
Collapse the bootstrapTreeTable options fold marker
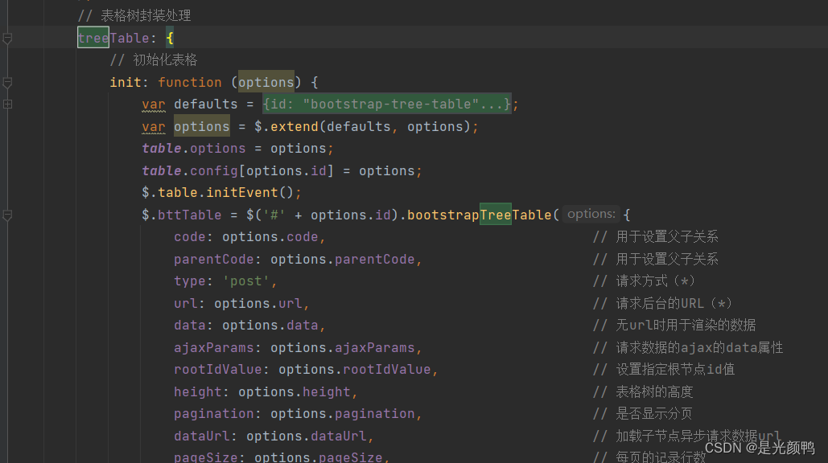click(x=7, y=215)
